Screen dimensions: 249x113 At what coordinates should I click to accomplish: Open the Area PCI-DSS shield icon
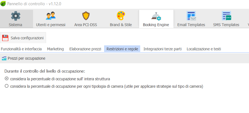pos(86,16)
